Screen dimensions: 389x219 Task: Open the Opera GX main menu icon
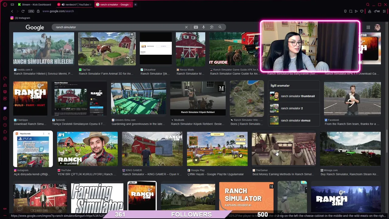(5, 5)
